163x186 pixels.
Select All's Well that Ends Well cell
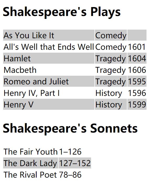pyautogui.click(x=49, y=47)
